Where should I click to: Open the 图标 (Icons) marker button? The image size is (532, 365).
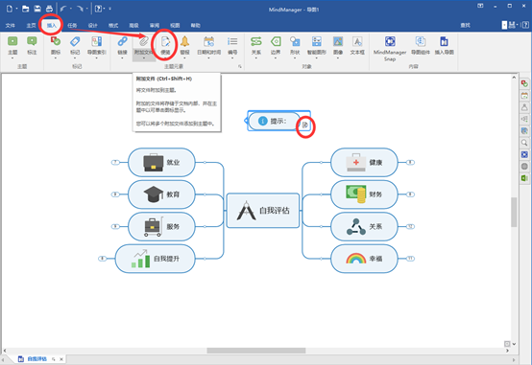tap(56, 41)
